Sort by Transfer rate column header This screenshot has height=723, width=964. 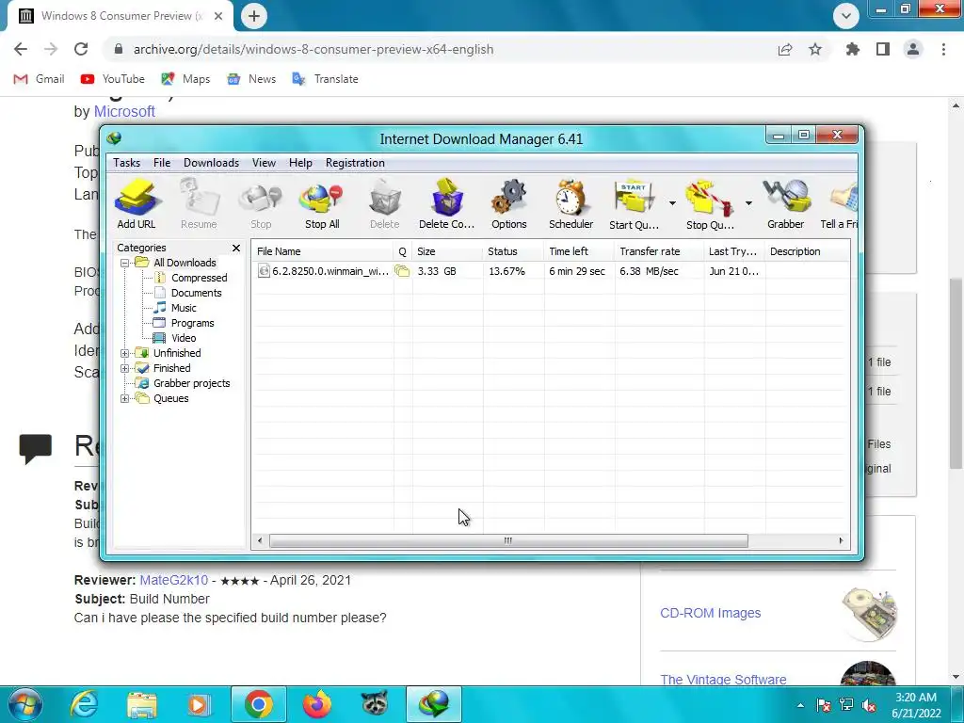click(x=659, y=251)
